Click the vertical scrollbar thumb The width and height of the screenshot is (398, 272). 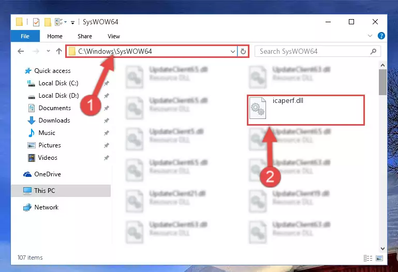click(x=382, y=82)
